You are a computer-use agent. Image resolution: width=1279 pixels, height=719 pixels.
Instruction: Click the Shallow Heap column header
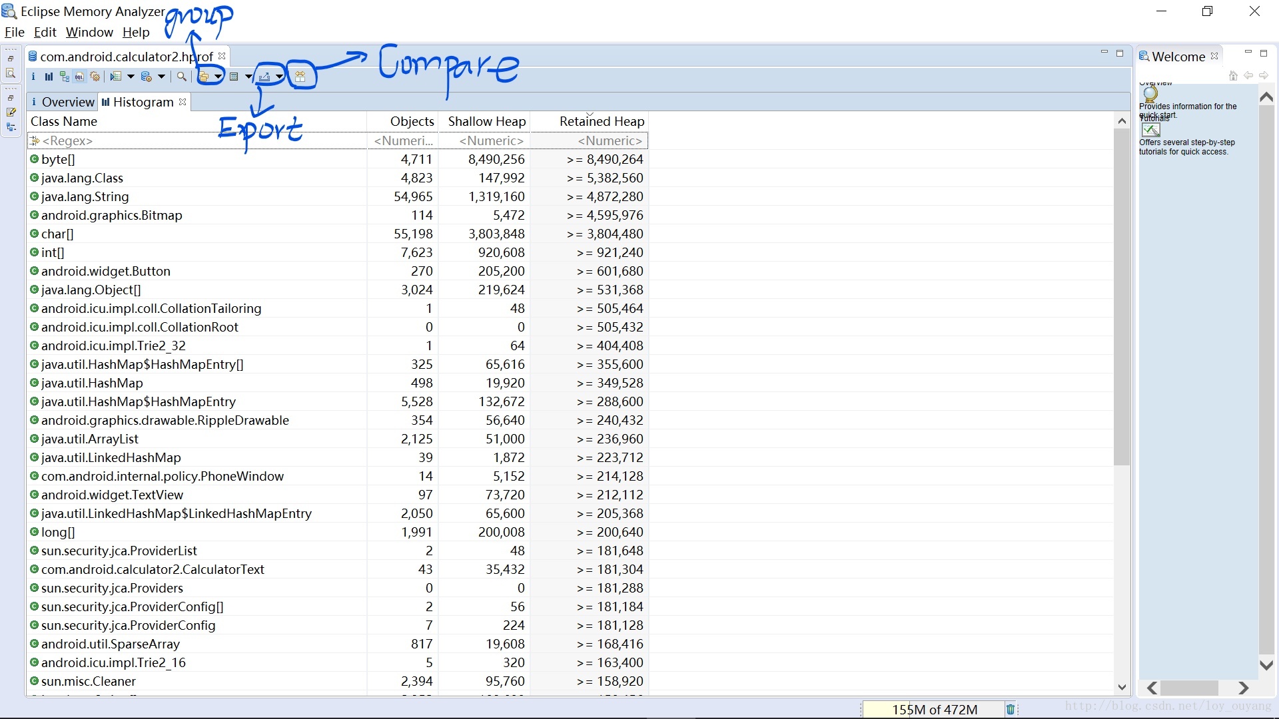pos(486,121)
